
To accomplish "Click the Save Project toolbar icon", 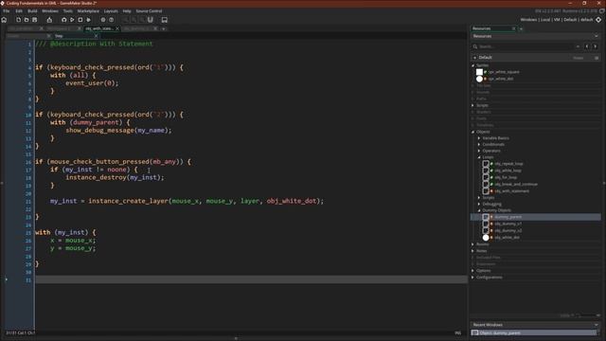I will 34,20.
